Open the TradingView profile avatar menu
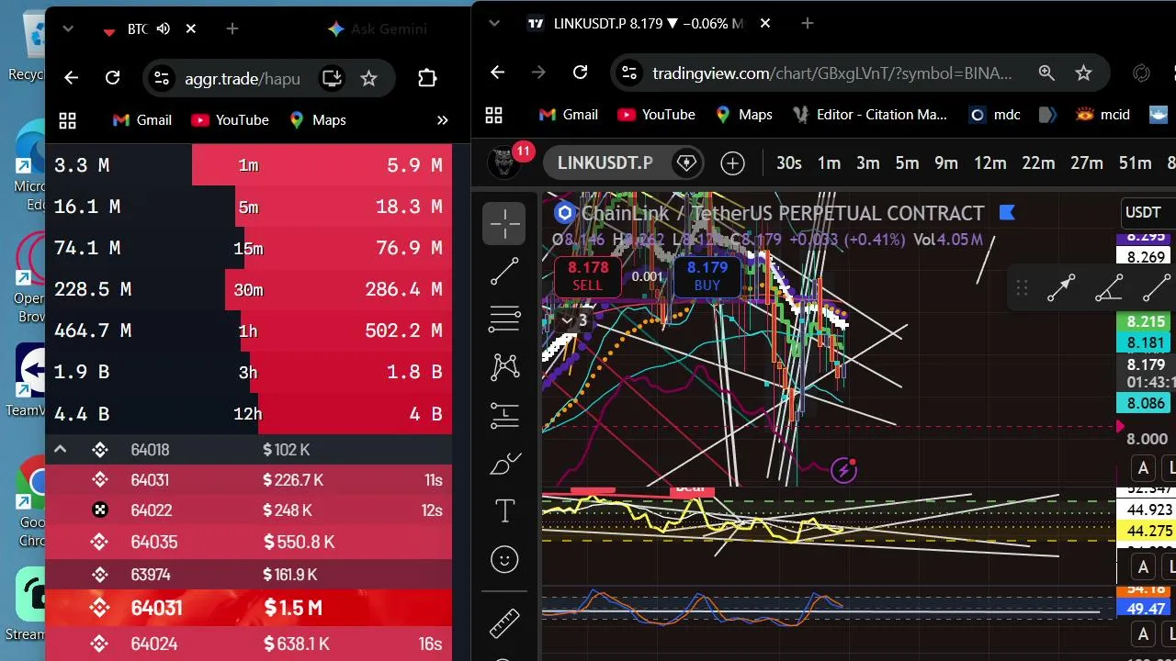Image resolution: width=1176 pixels, height=661 pixels. click(x=503, y=162)
